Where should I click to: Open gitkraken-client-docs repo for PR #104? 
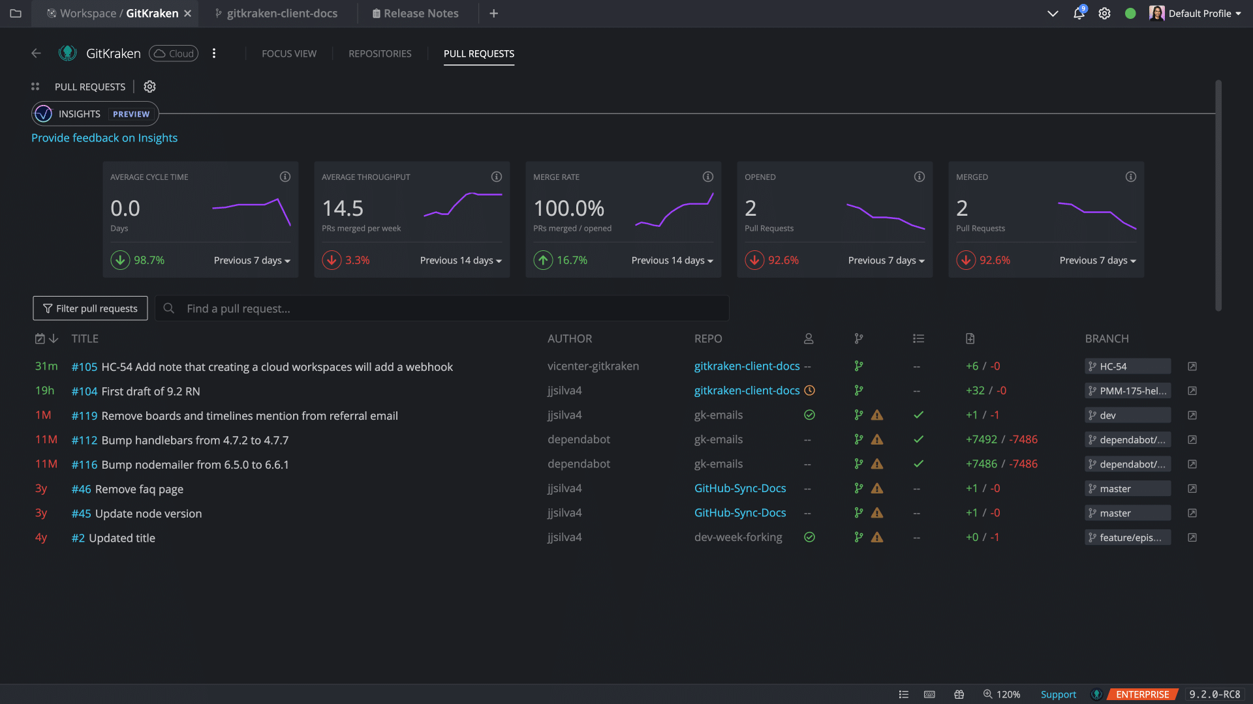pos(747,390)
